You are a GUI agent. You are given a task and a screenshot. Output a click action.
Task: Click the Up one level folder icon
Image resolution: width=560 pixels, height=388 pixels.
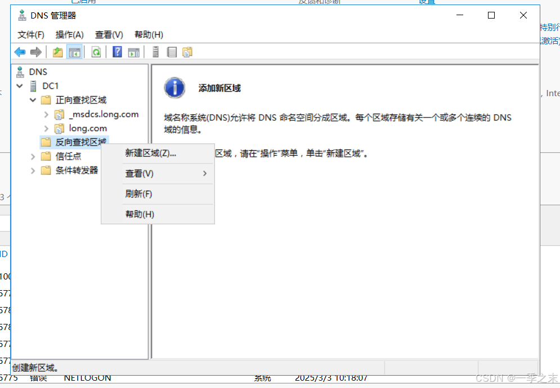tap(57, 52)
